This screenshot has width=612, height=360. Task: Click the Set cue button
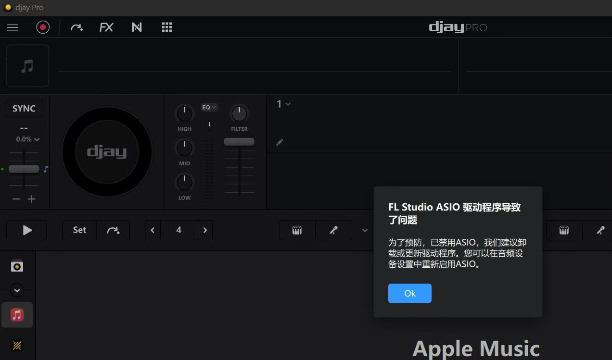coord(79,230)
